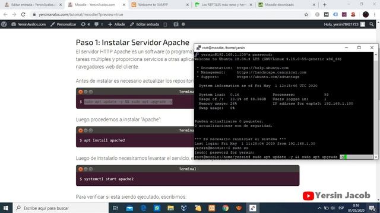Viewport: 380px width, 213px height.
Task: Open the Añadir new content menu
Action: click(116, 24)
